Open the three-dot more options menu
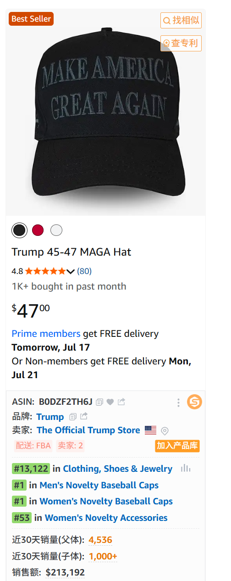Image resolution: width=231 pixels, height=581 pixels. pos(178,402)
